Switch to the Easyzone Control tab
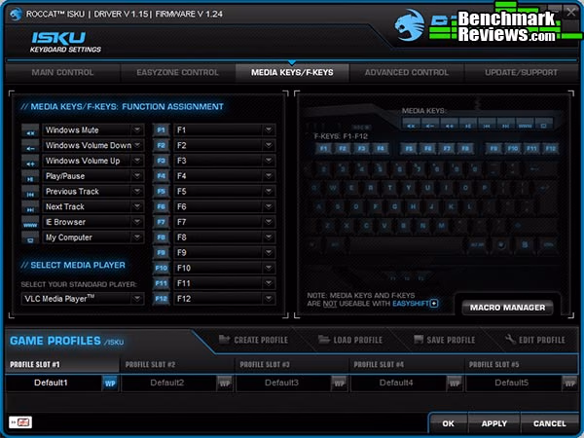Screen dimensions: 584x438 [x=178, y=73]
